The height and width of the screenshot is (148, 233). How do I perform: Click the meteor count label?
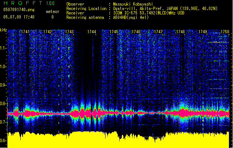(x=53, y=11)
